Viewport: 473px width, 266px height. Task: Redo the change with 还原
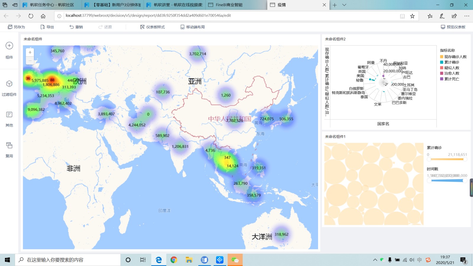[x=105, y=27]
